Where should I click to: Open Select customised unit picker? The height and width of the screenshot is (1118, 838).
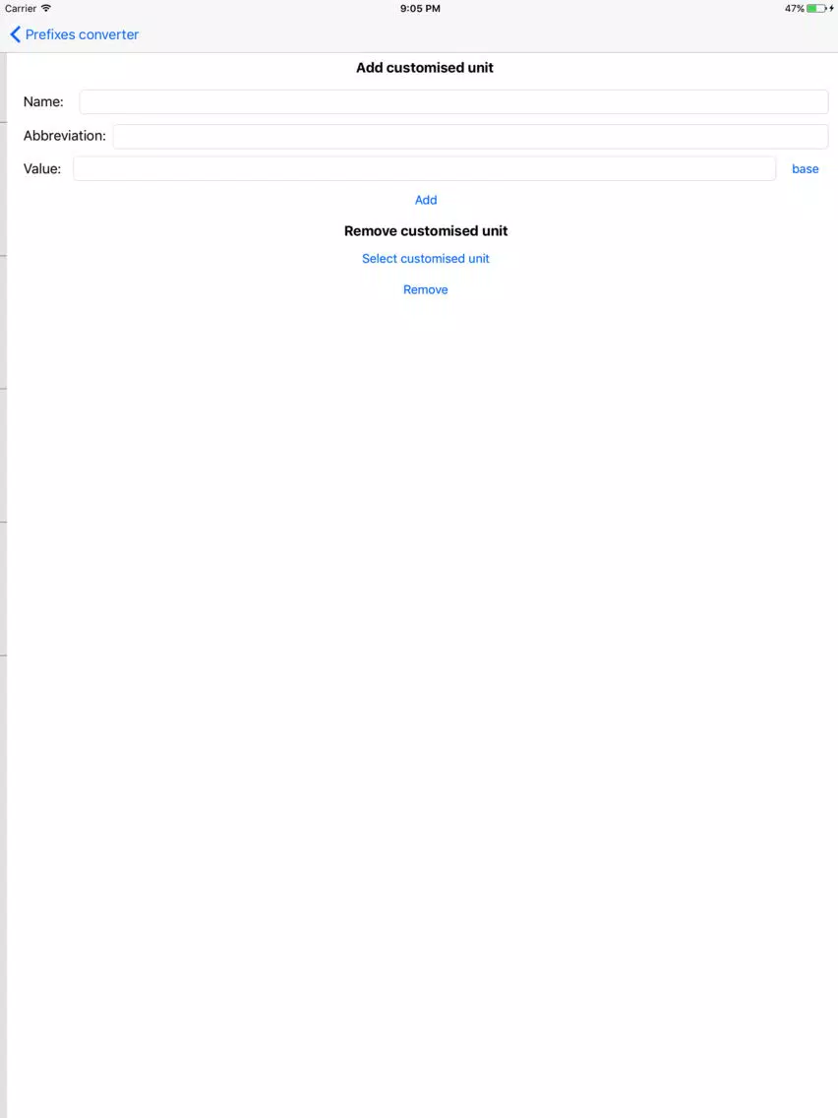(426, 259)
